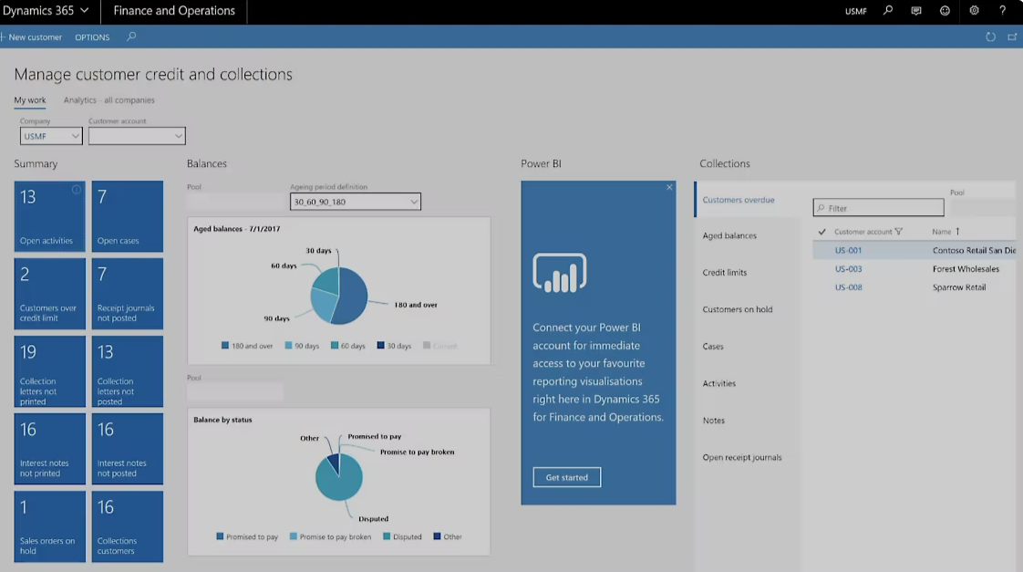
Task: Open the Collection letters not printed tile
Action: 49,371
